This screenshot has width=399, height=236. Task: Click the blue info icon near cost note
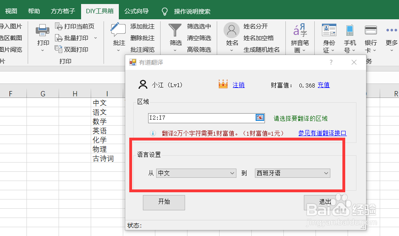(x=153, y=133)
